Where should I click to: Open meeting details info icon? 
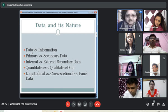(x=148, y=104)
